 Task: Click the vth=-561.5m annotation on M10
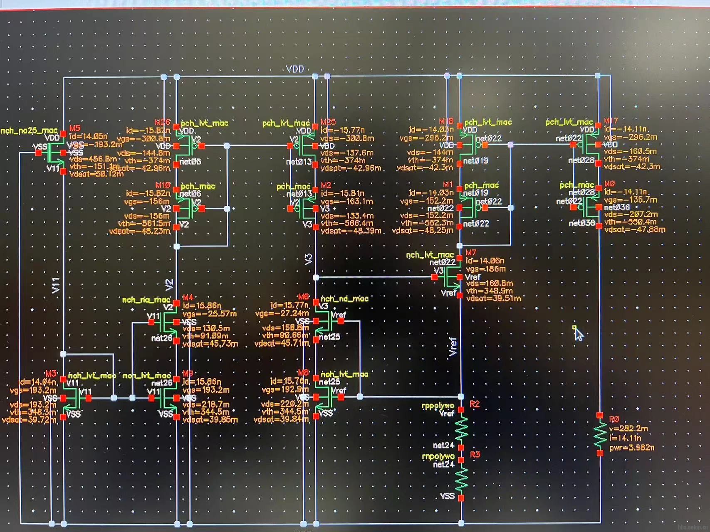[x=144, y=224]
